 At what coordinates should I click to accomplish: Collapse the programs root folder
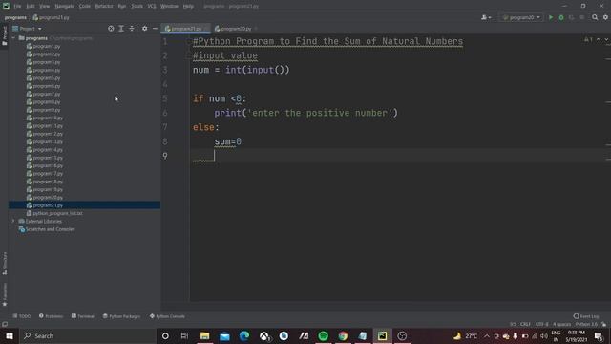pos(13,38)
